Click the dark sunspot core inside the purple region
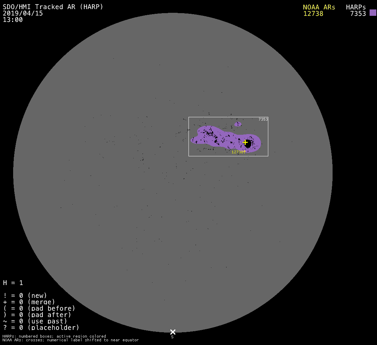The width and height of the screenshot is (377, 345). click(248, 145)
